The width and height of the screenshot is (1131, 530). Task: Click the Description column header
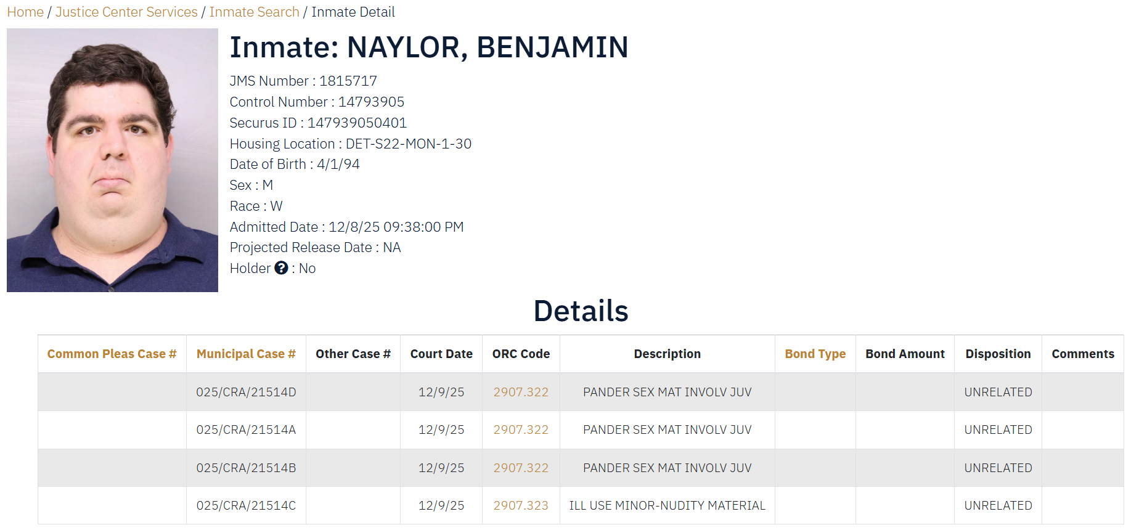tap(667, 354)
